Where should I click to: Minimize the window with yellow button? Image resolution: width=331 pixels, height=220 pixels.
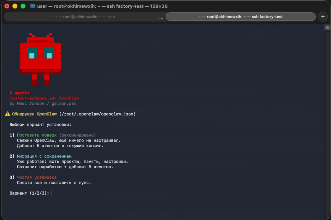tap(15, 6)
